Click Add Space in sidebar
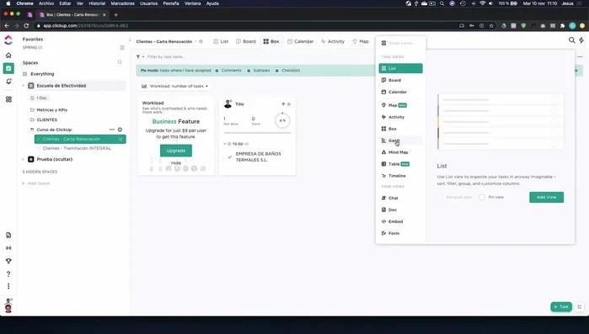589x334 pixels. [x=35, y=183]
